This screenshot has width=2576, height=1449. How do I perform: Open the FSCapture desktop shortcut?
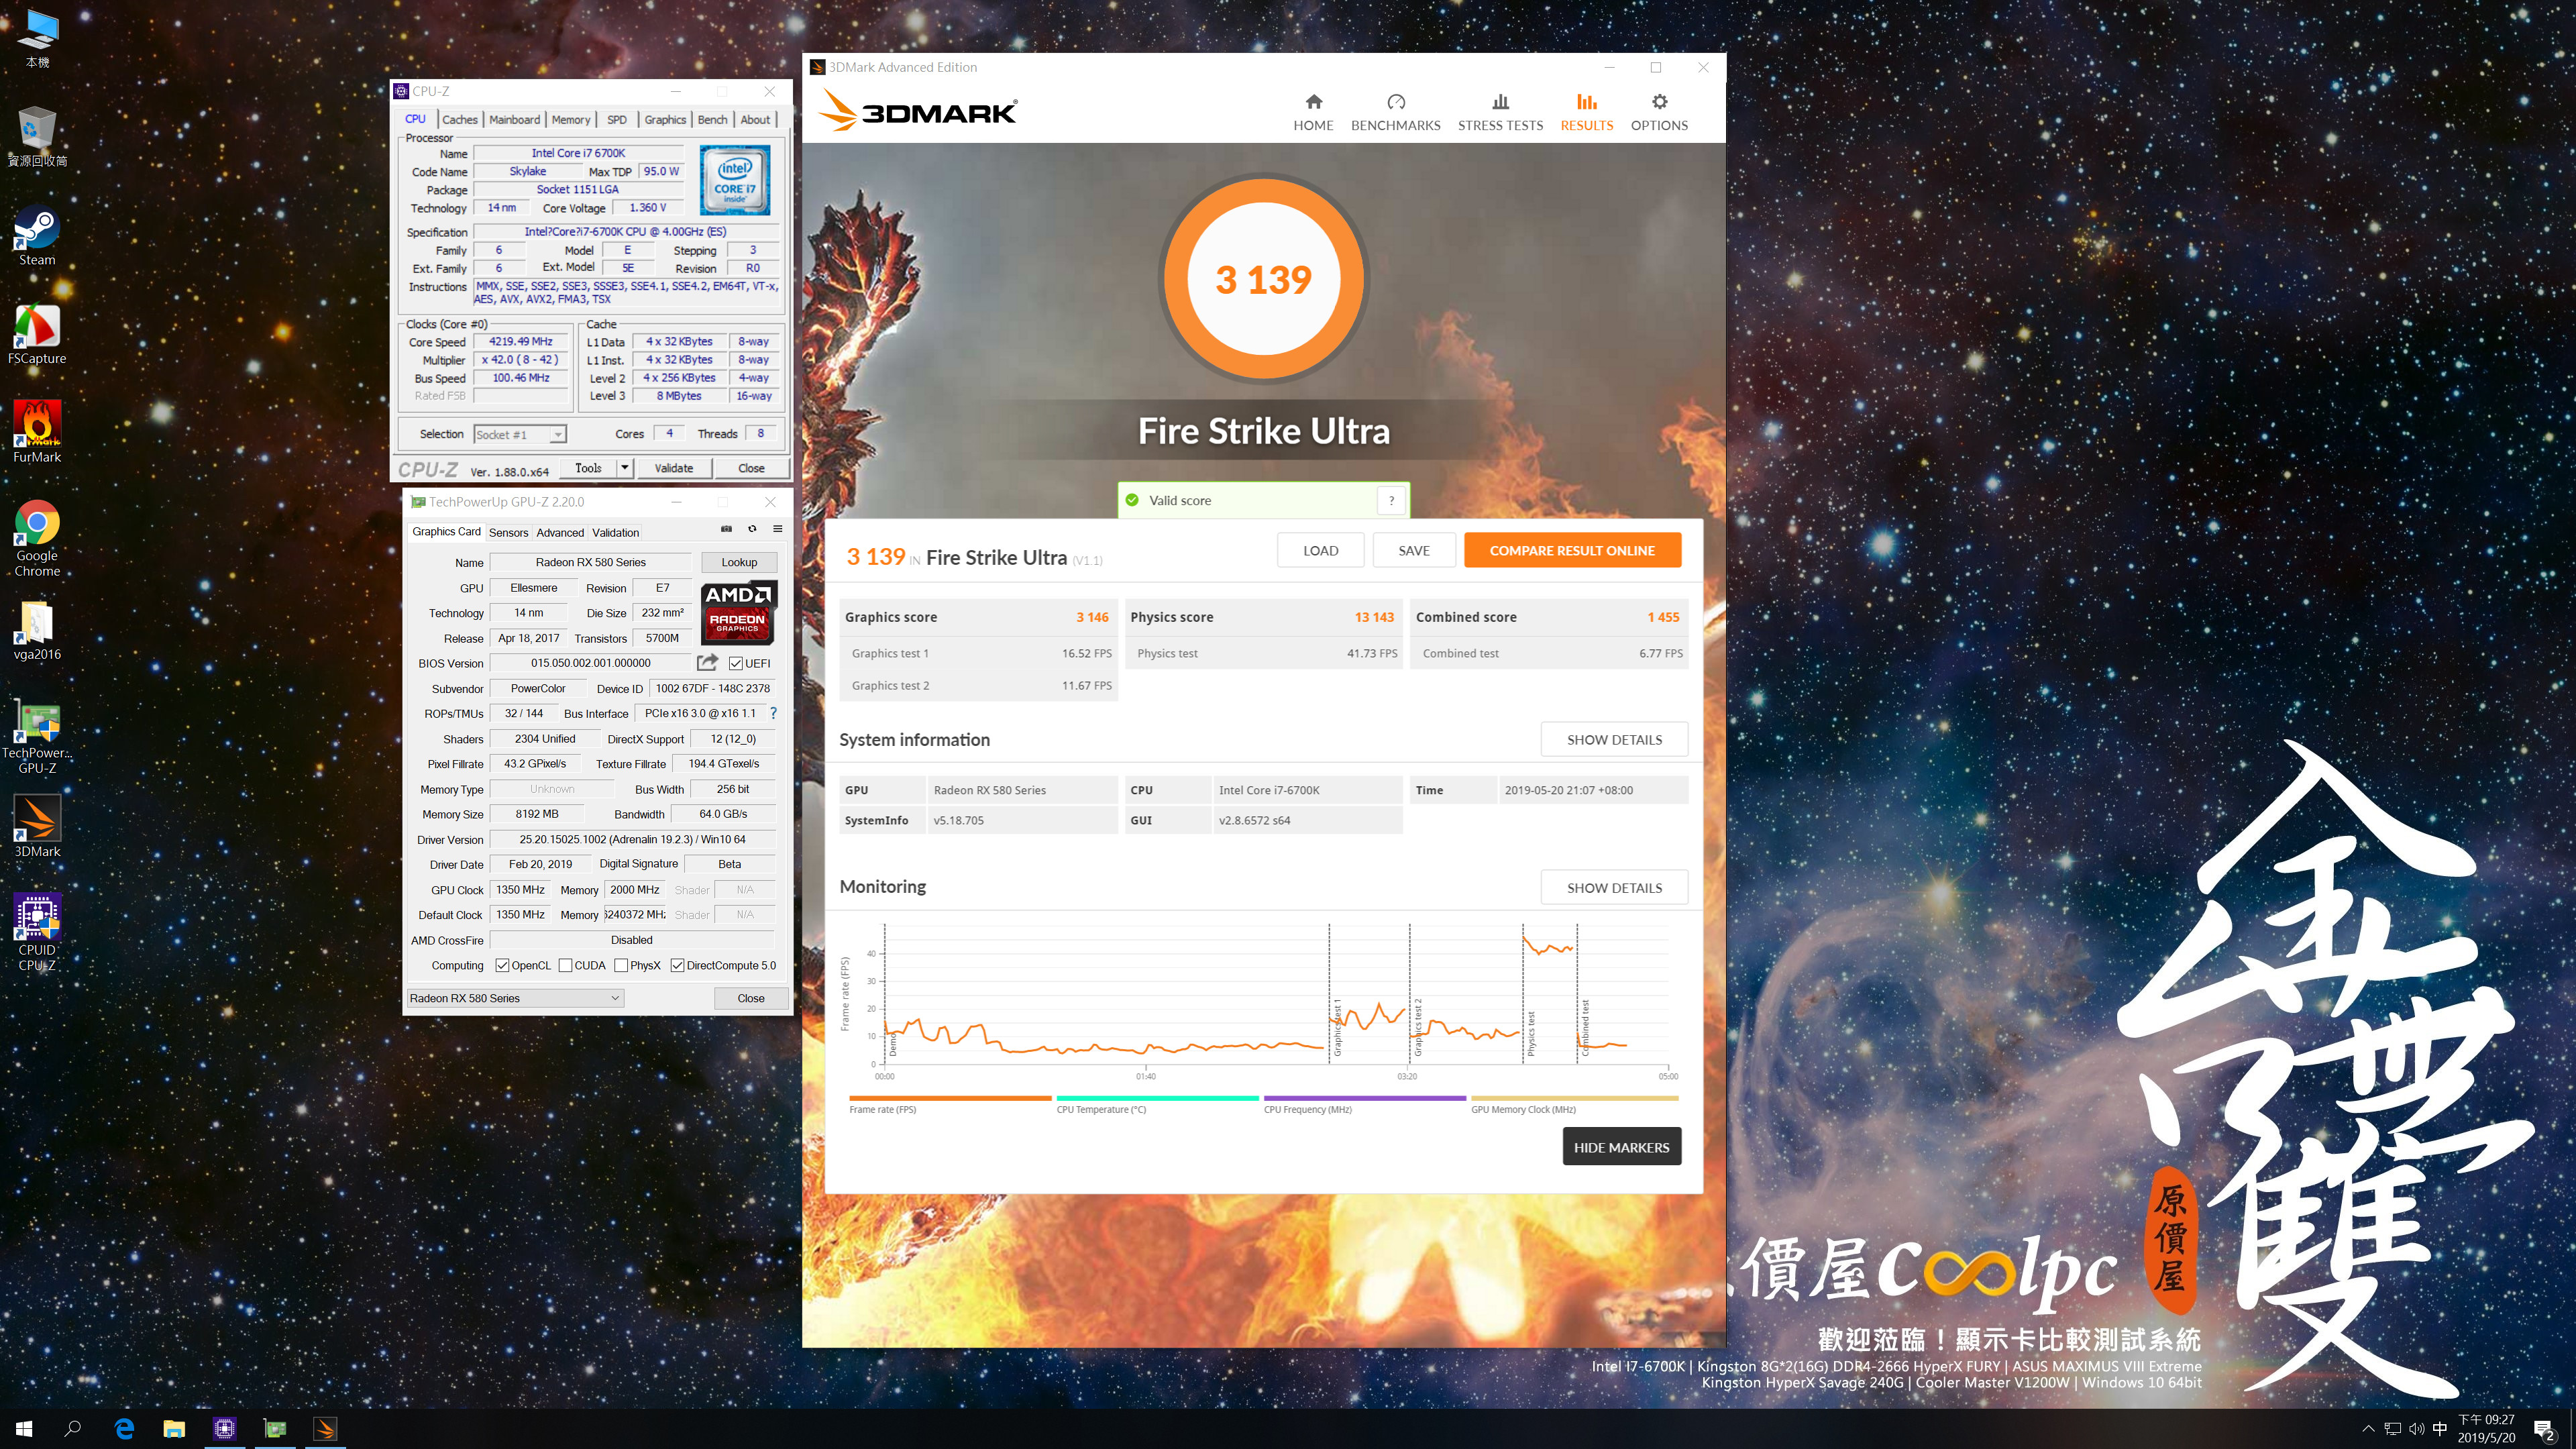(37, 334)
